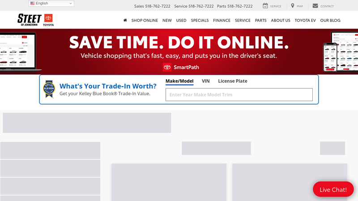Open the Live Chat button
Image resolution: width=358 pixels, height=201 pixels.
tap(333, 189)
